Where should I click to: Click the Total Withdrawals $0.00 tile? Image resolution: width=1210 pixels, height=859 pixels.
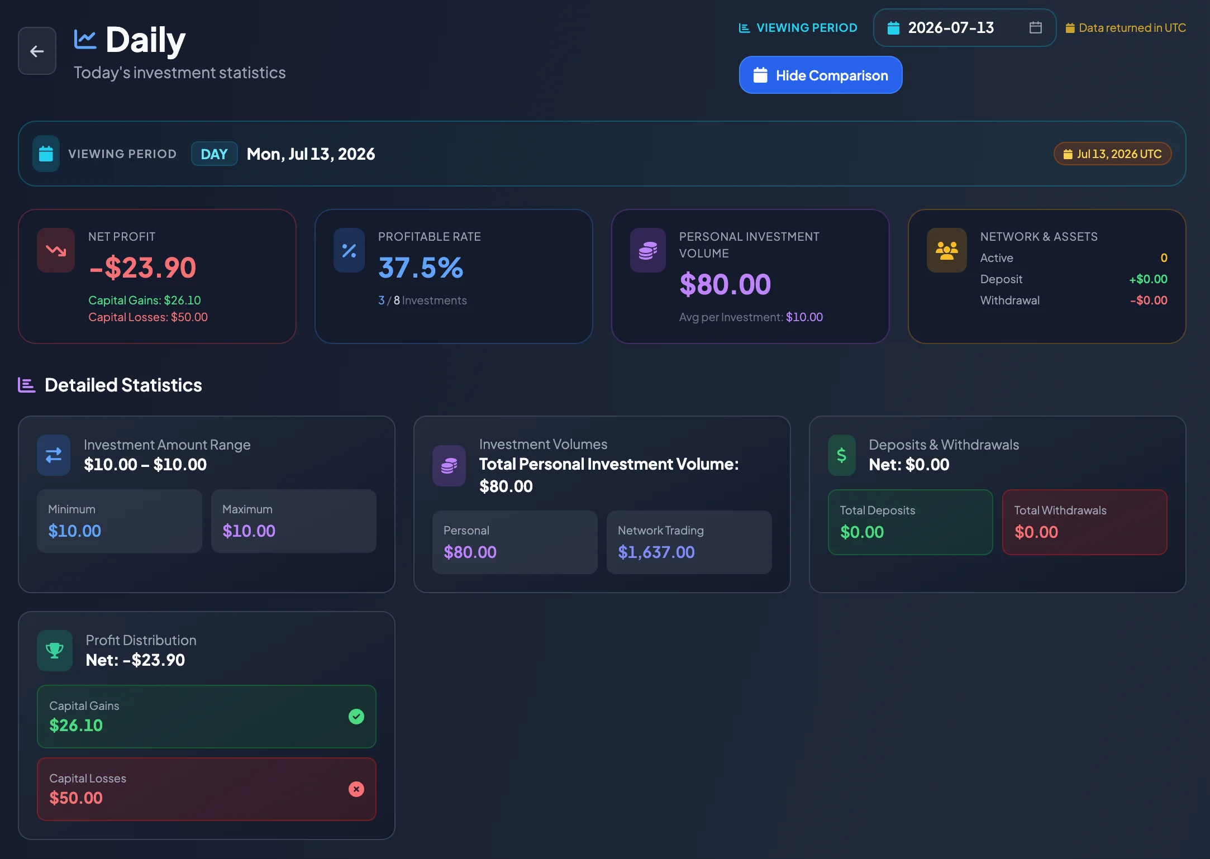[x=1084, y=522]
